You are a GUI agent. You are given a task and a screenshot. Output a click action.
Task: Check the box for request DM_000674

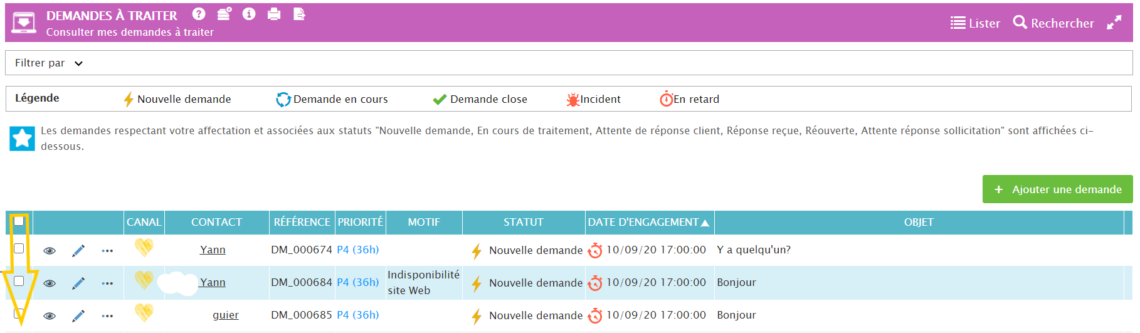[19, 248]
